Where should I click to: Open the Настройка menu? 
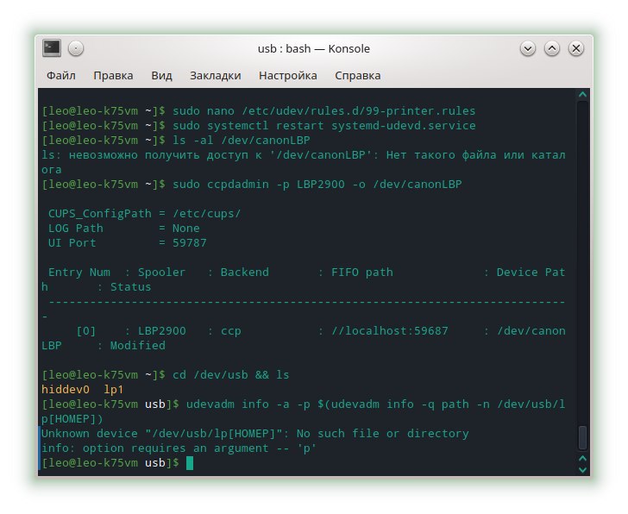[x=287, y=75]
